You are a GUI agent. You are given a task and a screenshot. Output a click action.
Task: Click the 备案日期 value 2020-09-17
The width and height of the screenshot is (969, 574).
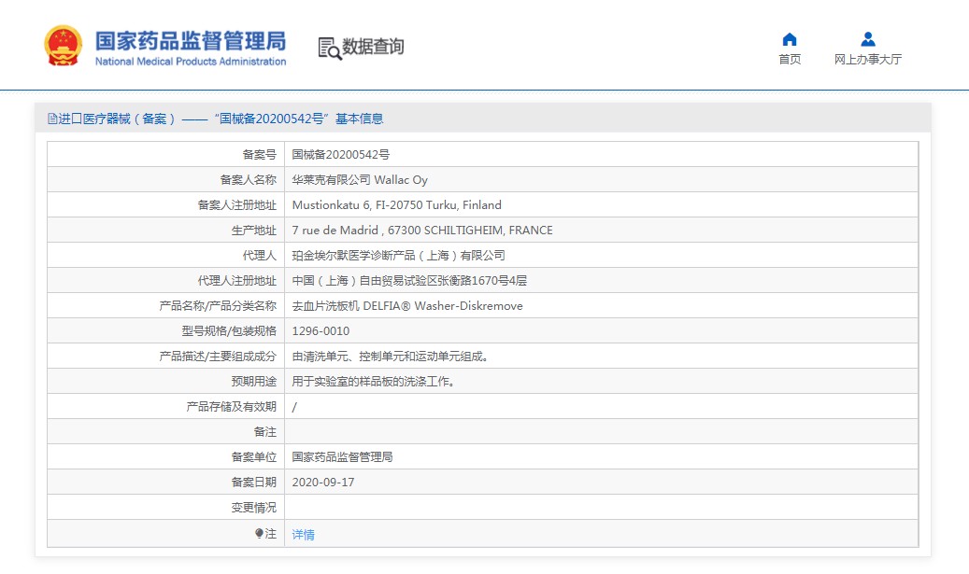[323, 482]
